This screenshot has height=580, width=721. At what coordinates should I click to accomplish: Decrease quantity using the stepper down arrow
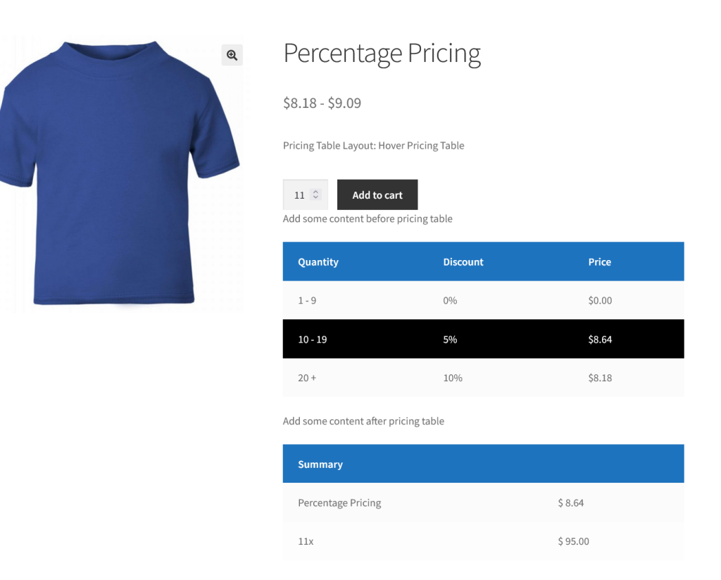point(316,198)
